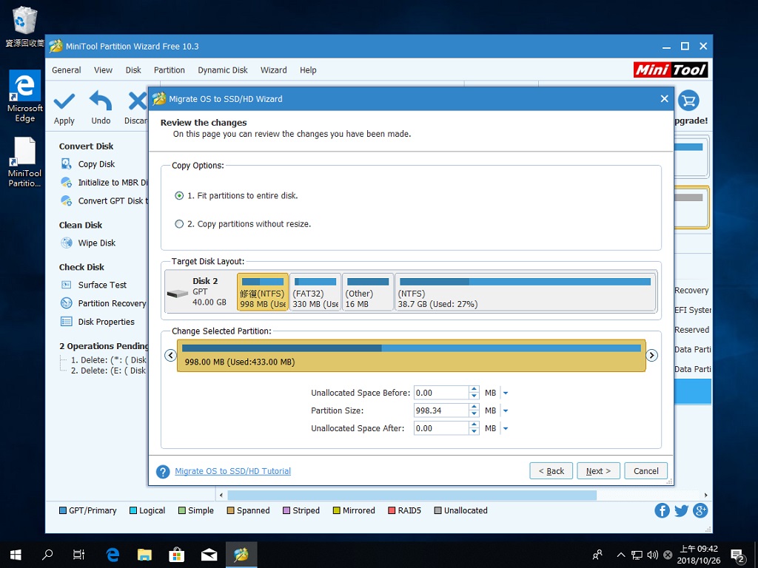Open the Microsoft Store taskbar icon
This screenshot has height=568, width=758.
pos(176,555)
